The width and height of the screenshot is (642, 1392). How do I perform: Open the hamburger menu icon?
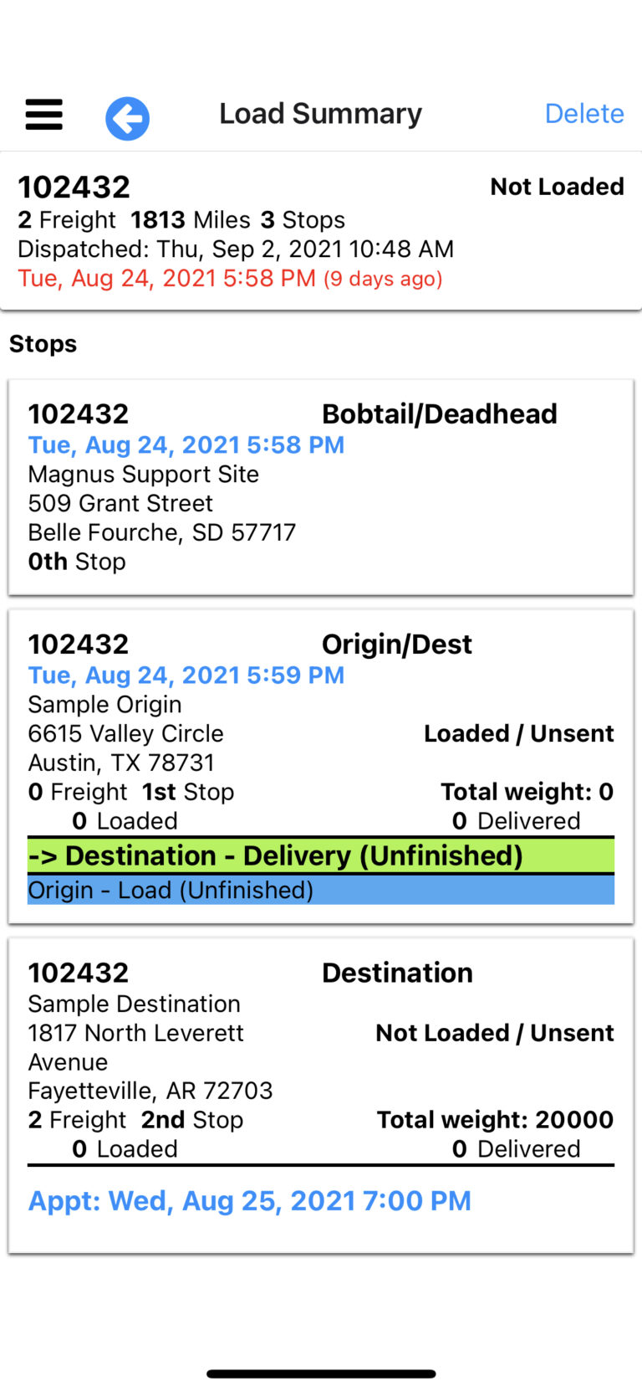pyautogui.click(x=43, y=115)
